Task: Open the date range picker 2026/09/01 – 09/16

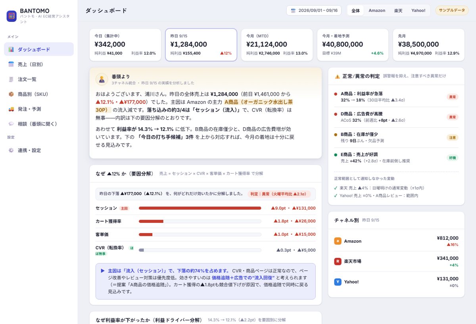Action: click(x=314, y=11)
